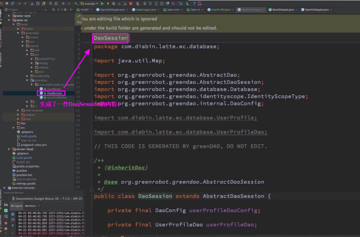
Task: Close the BaseDelegate.java tab
Action: (296, 10)
